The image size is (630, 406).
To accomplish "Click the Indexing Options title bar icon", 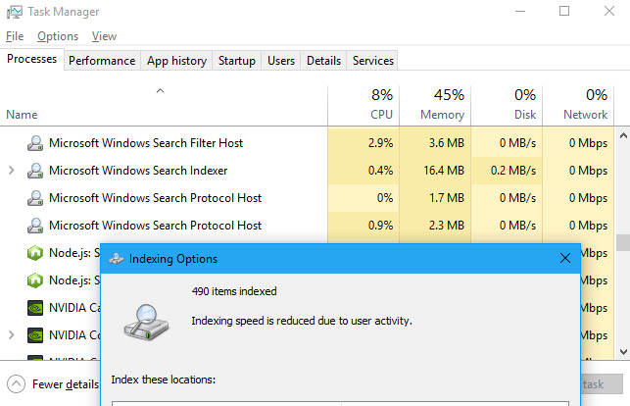I will (117, 259).
